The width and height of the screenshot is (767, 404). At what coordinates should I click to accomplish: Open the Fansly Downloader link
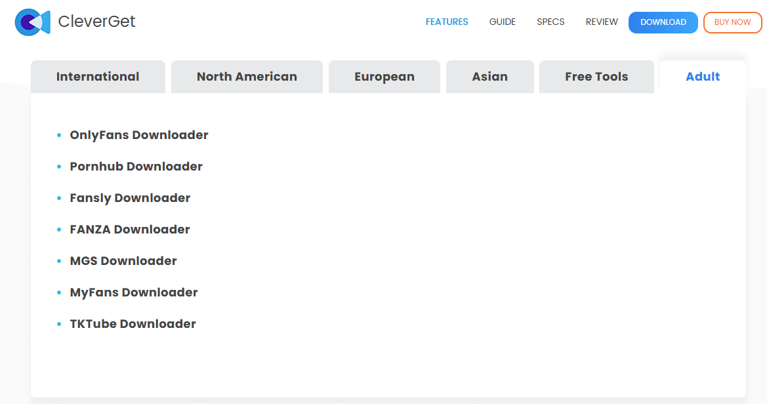[130, 198]
